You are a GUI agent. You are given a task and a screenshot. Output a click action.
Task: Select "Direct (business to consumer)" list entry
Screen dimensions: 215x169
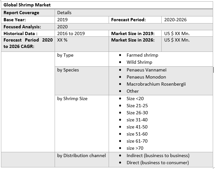[157, 163]
